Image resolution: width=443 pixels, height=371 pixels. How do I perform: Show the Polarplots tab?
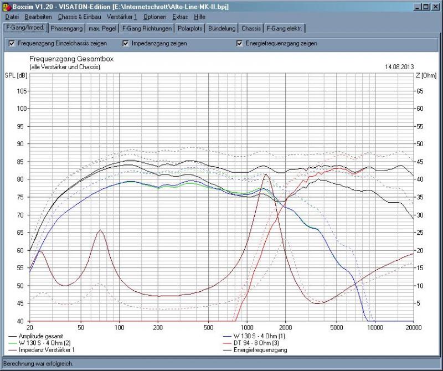tap(190, 28)
